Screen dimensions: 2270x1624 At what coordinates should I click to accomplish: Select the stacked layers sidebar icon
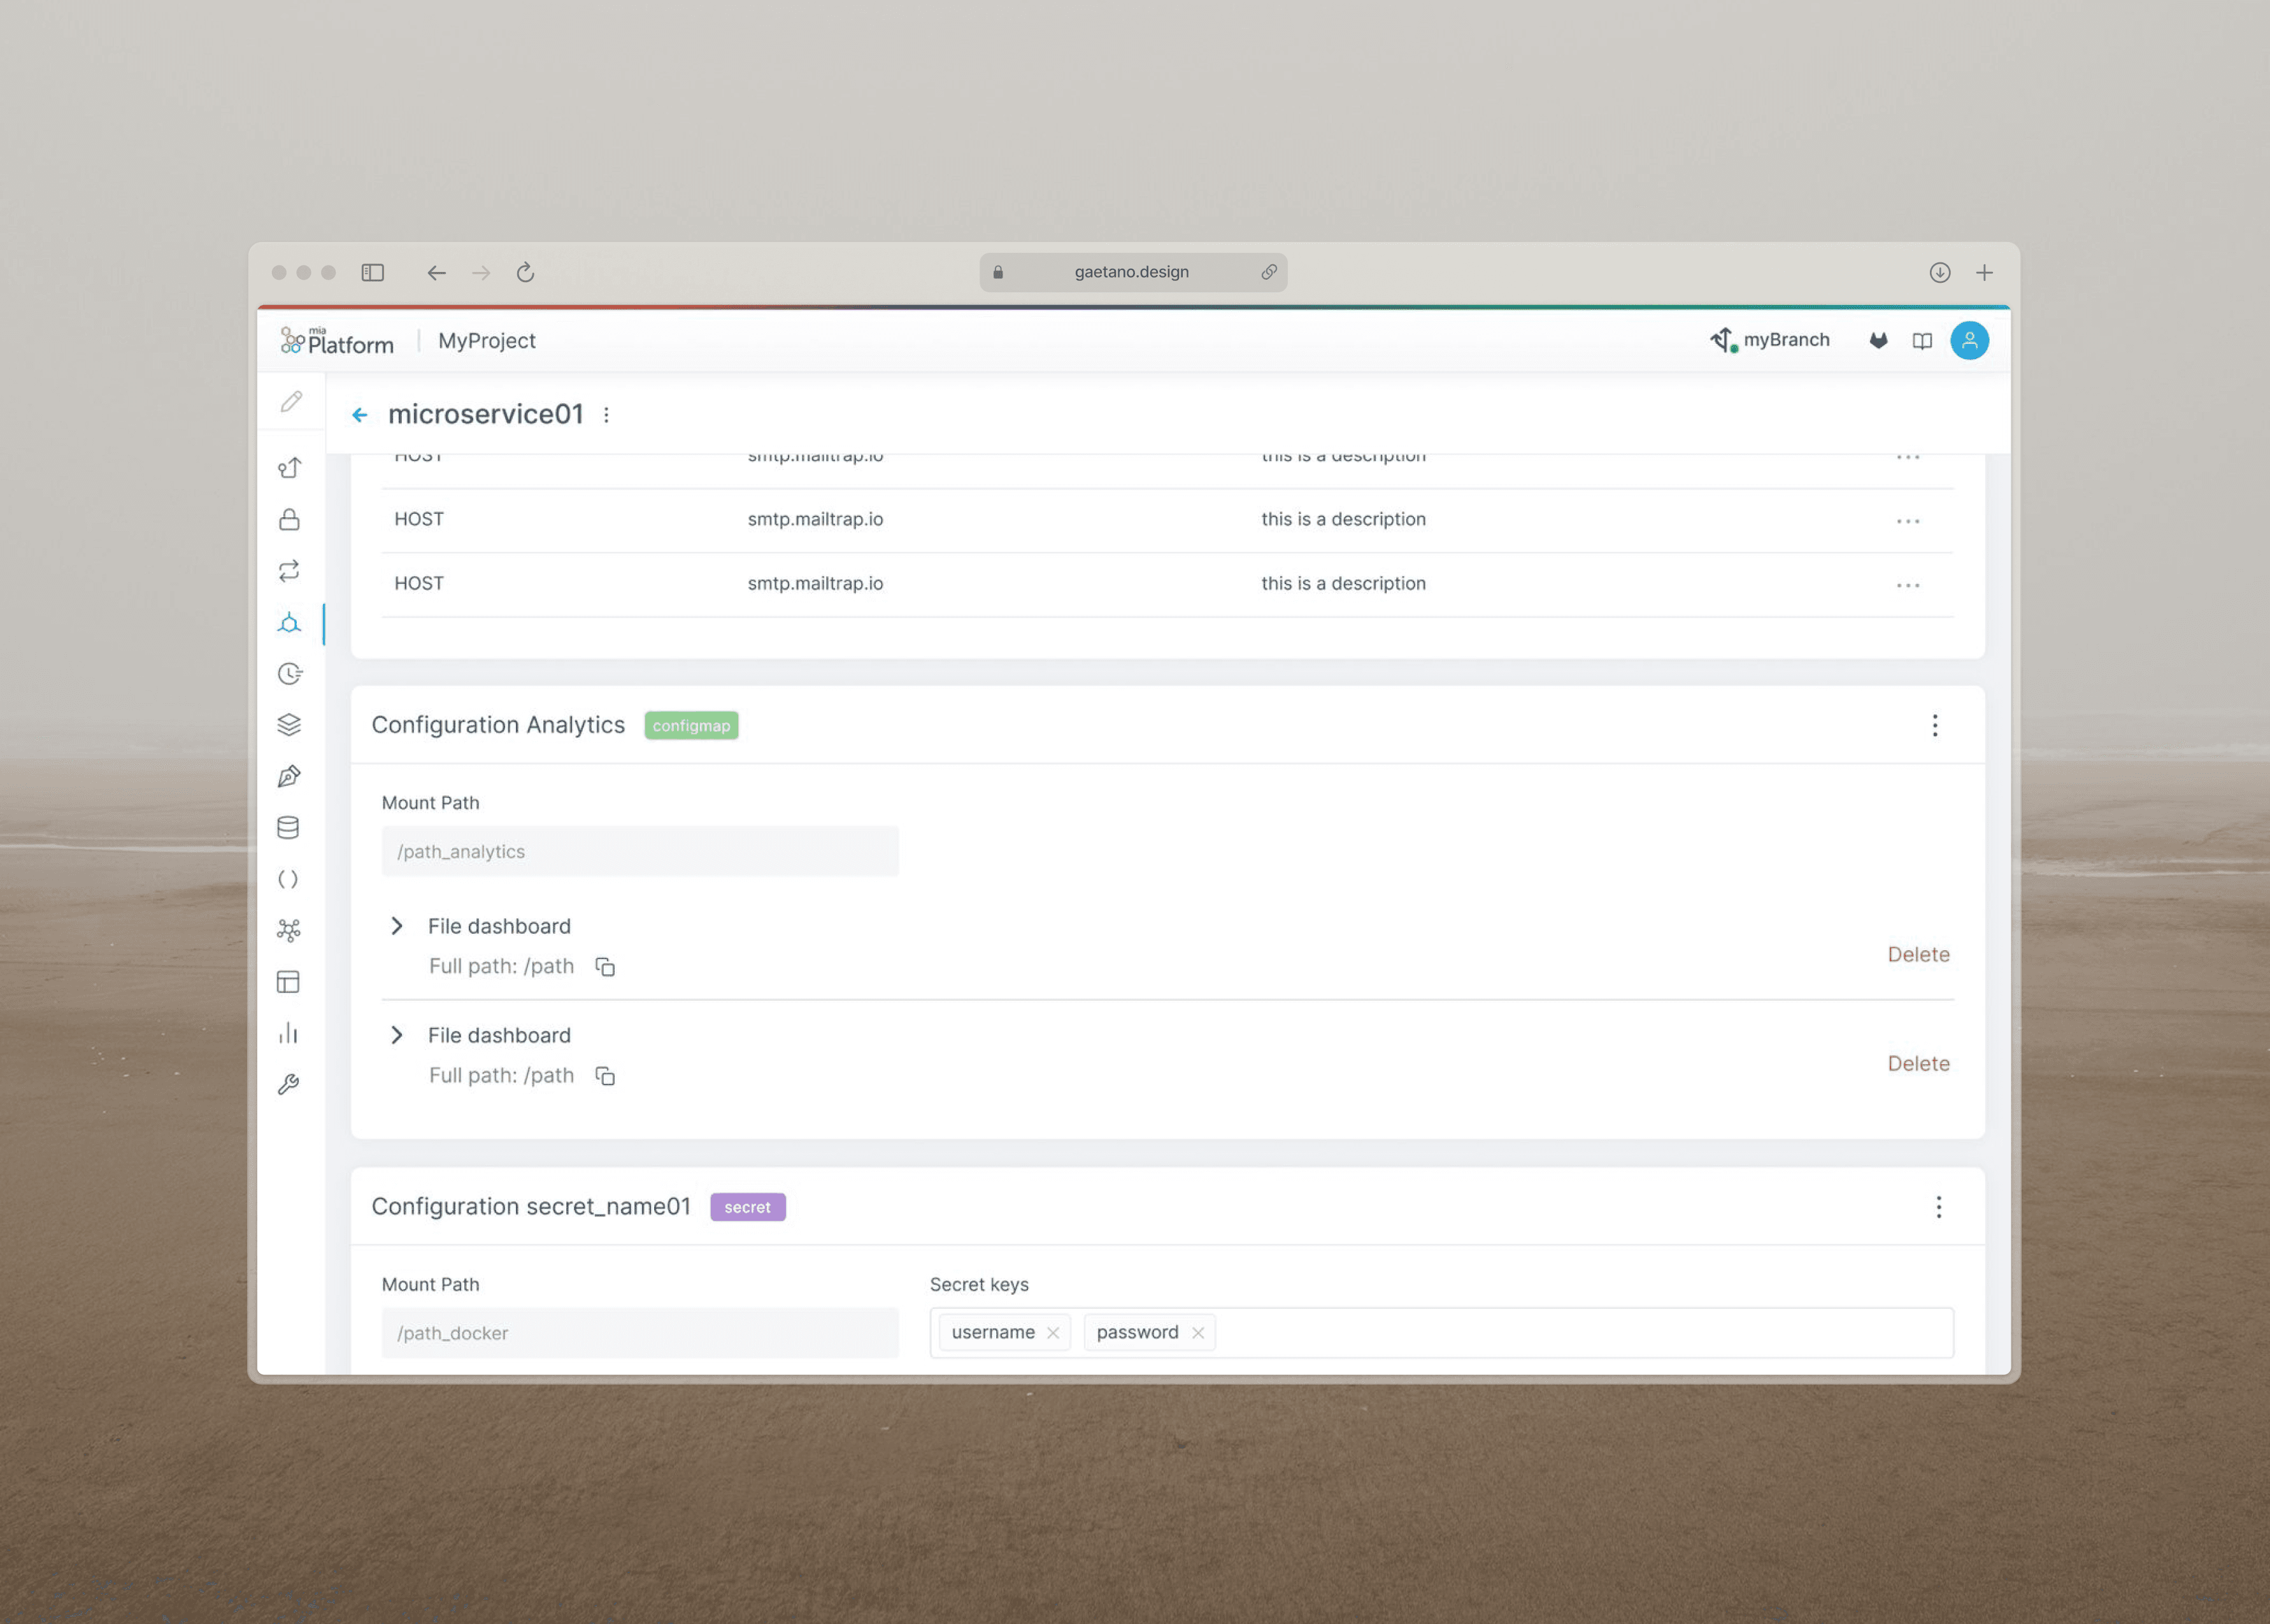tap(289, 724)
